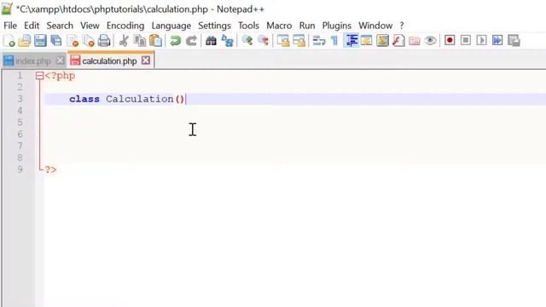Close the index.php tab
This screenshot has width=546, height=307.
(x=61, y=61)
